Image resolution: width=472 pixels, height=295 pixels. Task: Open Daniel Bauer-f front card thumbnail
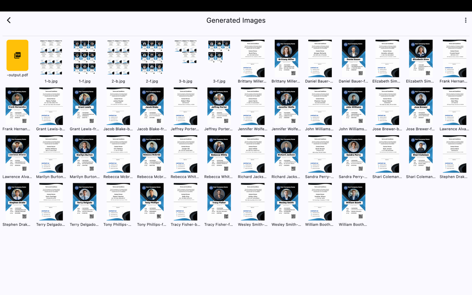click(354, 59)
